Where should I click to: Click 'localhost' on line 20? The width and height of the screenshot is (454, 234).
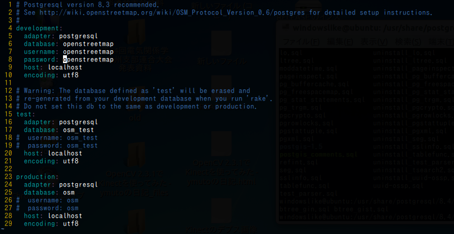(x=65, y=154)
